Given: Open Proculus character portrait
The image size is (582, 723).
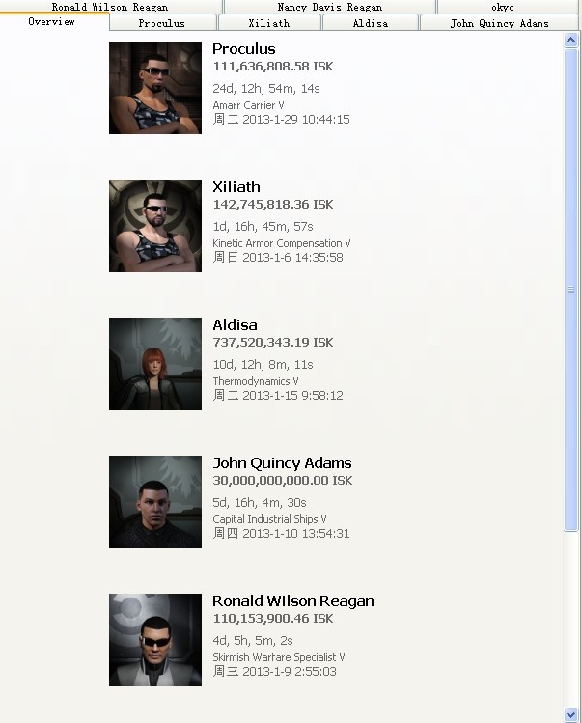Looking at the screenshot, I should click(155, 88).
